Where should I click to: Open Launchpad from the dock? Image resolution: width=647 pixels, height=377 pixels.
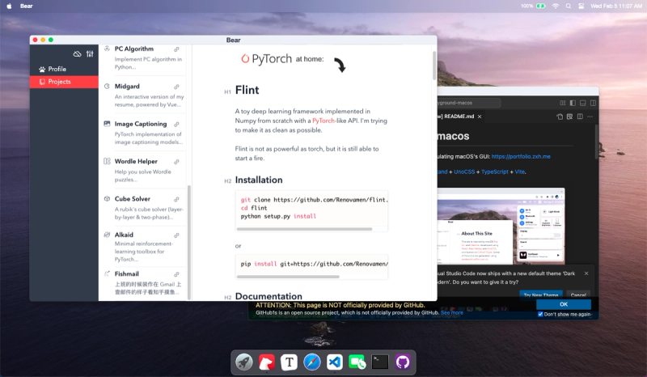(x=244, y=362)
